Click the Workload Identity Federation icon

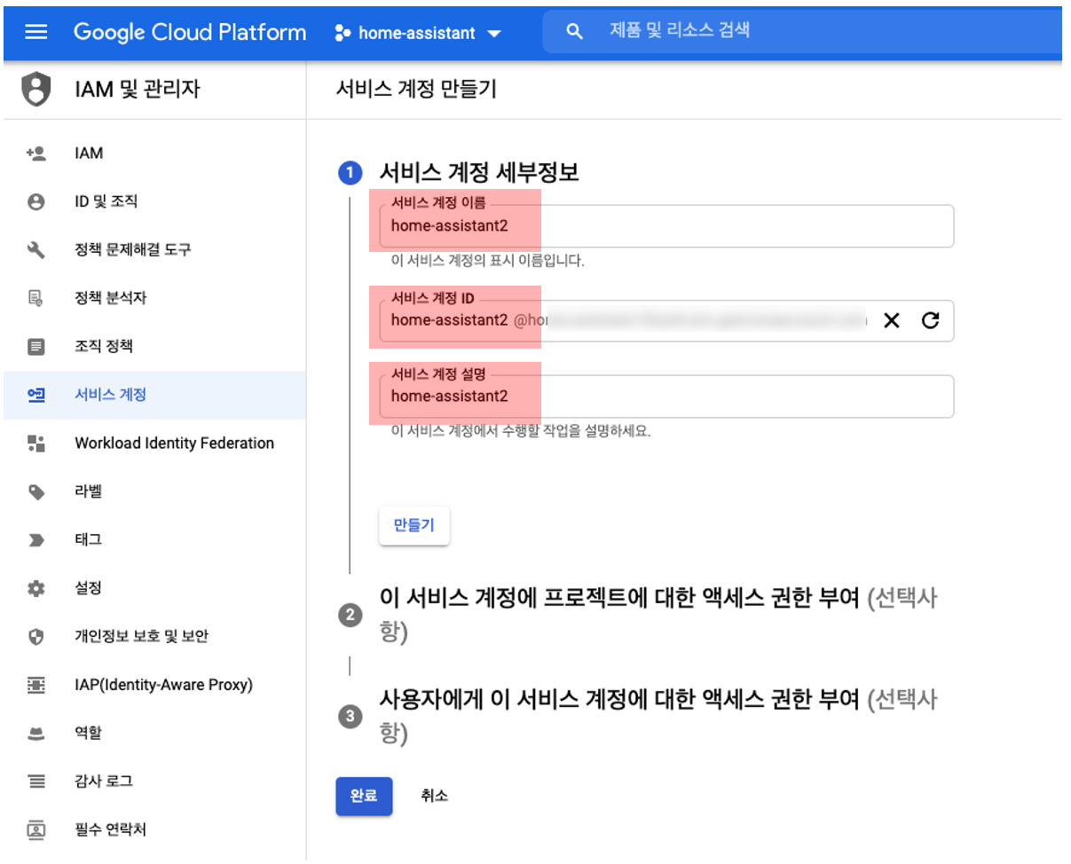tap(36, 443)
